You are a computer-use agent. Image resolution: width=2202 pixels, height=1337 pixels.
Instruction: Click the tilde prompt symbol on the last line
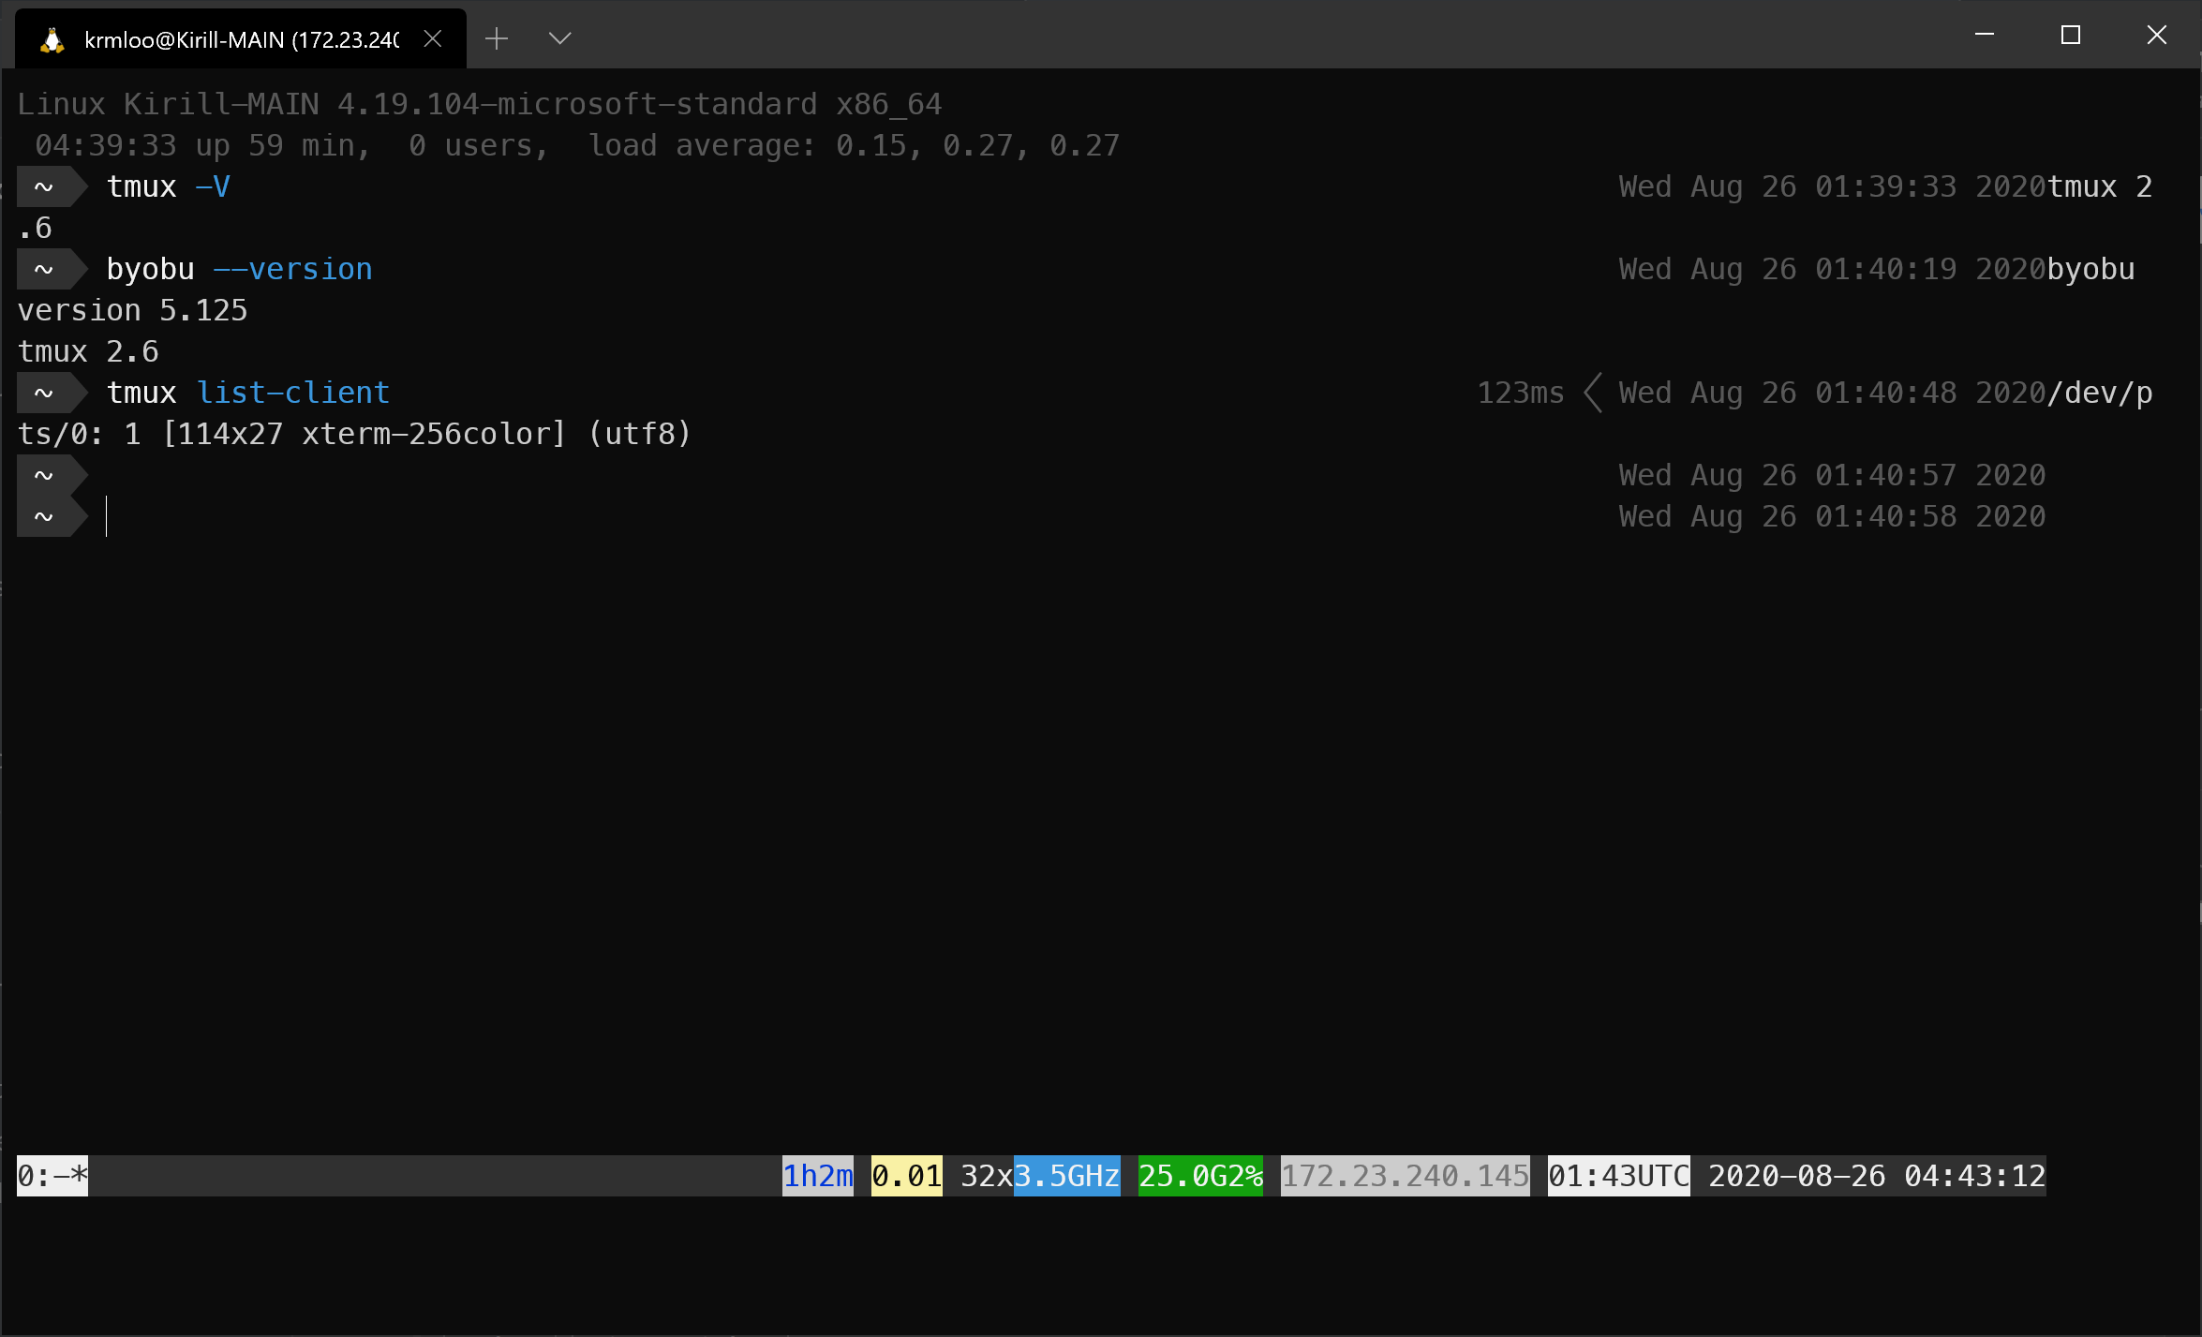[43, 516]
